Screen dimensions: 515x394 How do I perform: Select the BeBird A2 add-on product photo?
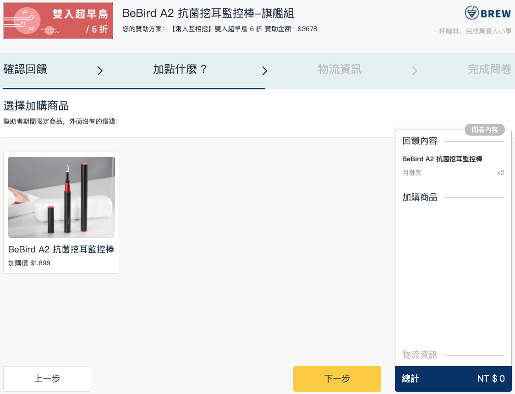[x=62, y=197]
